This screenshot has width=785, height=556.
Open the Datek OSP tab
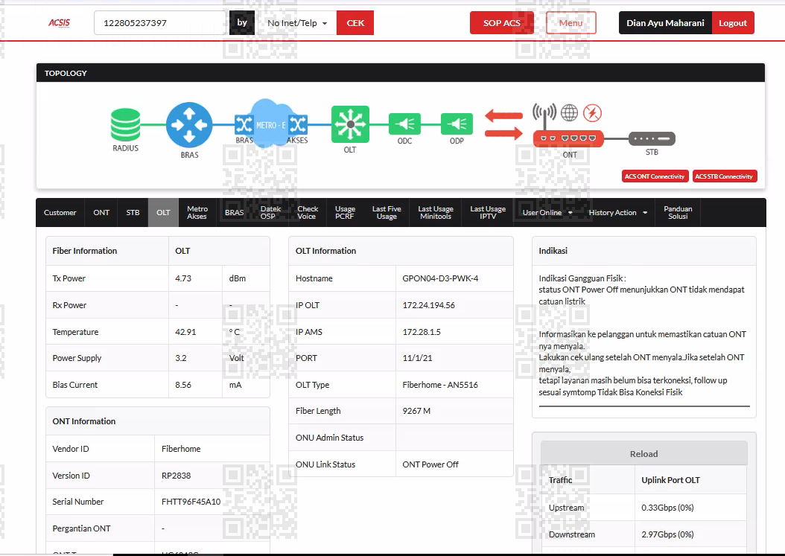tap(270, 213)
